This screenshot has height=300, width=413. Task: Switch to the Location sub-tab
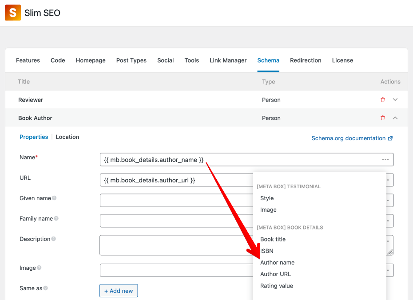click(68, 137)
